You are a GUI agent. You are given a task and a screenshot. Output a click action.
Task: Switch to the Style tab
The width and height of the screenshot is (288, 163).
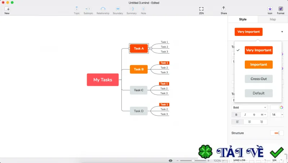(243, 19)
